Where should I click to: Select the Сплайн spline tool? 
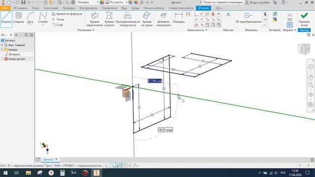coord(43,18)
